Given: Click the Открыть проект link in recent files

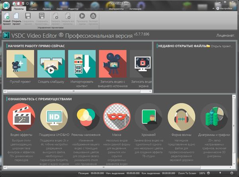Looking at the screenshot, I should point(220,46).
